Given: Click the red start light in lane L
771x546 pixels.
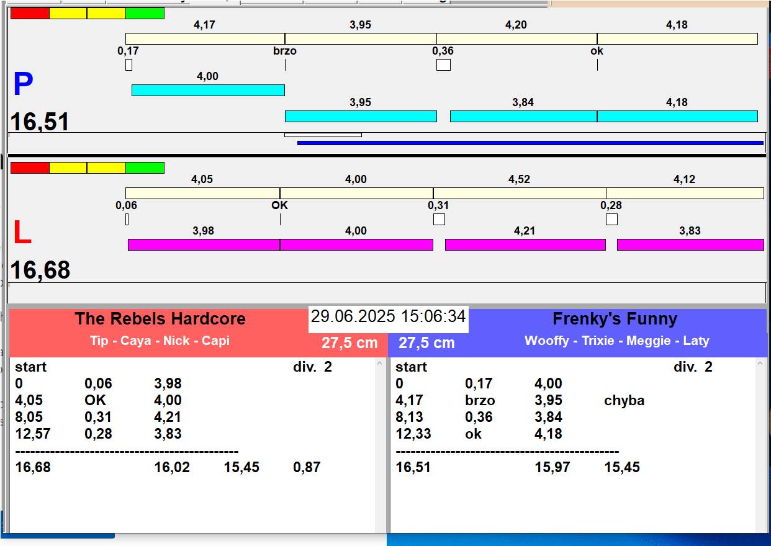Looking at the screenshot, I should click(x=30, y=168).
